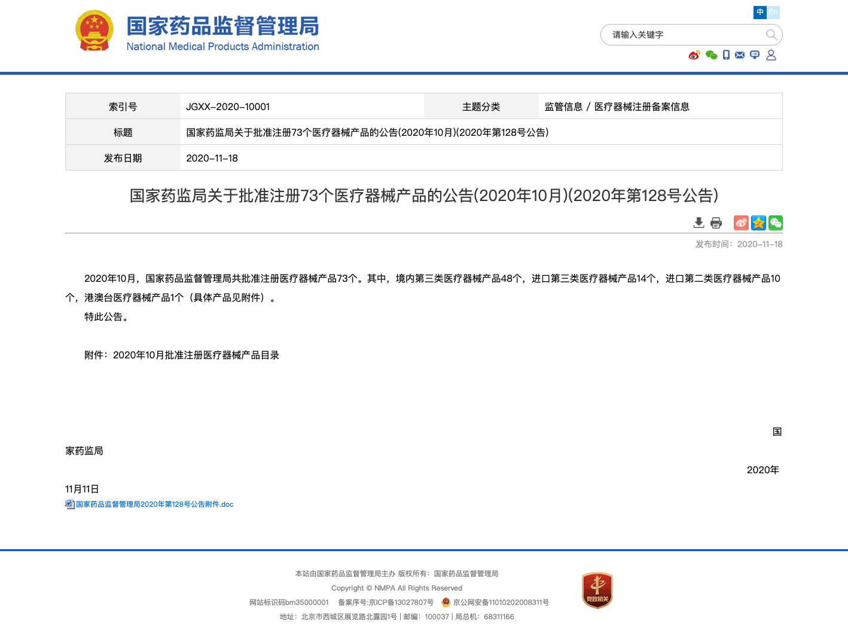Open the header WeChat icon
The height and width of the screenshot is (642, 848).
[711, 55]
